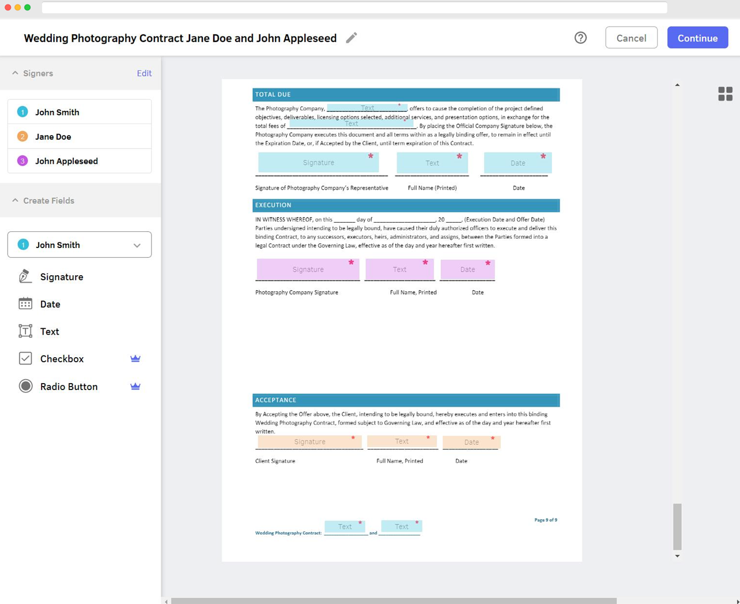
Task: Collapse the Signers section
Action: [14, 73]
